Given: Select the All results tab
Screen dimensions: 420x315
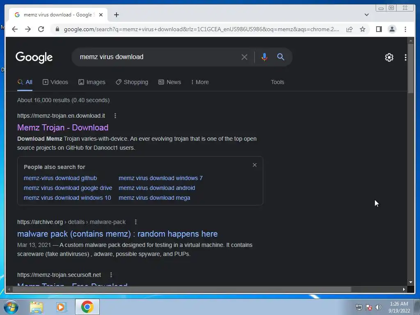Looking at the screenshot, I should click(x=25, y=82).
